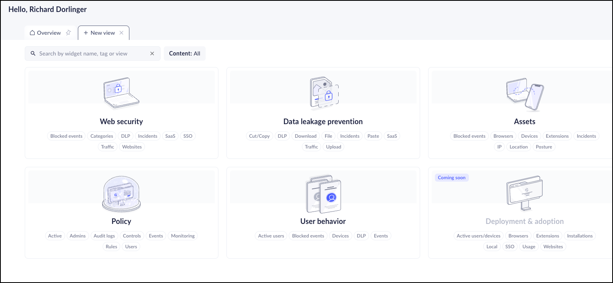
Task: Select Cut/Copy tag in Data leakage prevention
Action: point(260,136)
